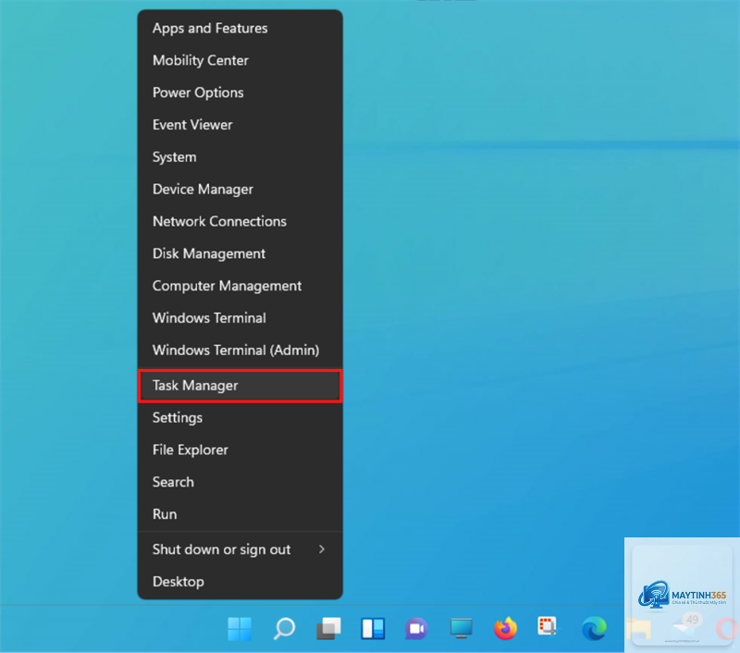
Task: Open Task View on the taskbar
Action: click(328, 628)
